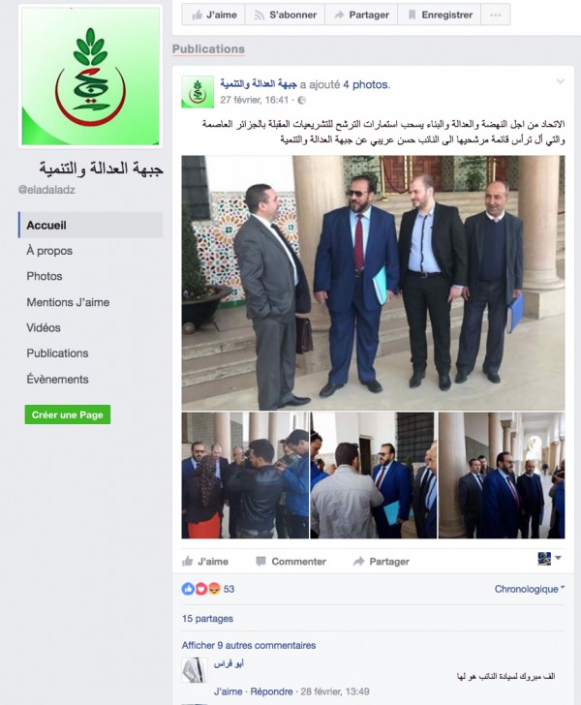Click Commenter to write a comment

coord(290,561)
